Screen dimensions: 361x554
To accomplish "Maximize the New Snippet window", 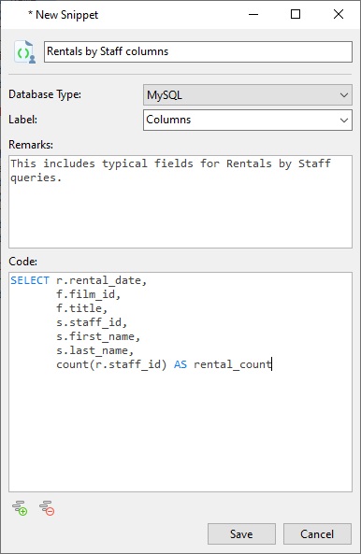I will [x=296, y=15].
